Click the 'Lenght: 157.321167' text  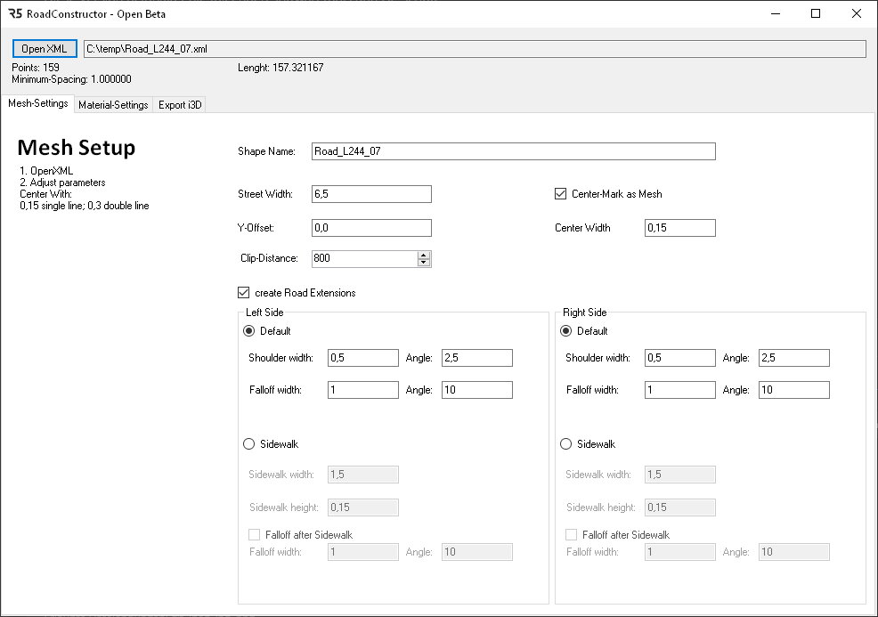(280, 67)
